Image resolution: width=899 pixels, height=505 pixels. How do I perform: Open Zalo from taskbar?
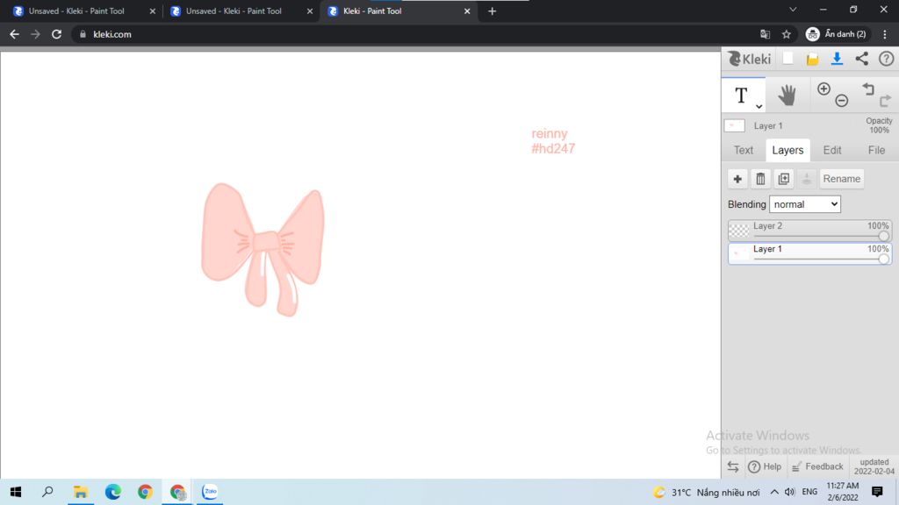(x=210, y=492)
